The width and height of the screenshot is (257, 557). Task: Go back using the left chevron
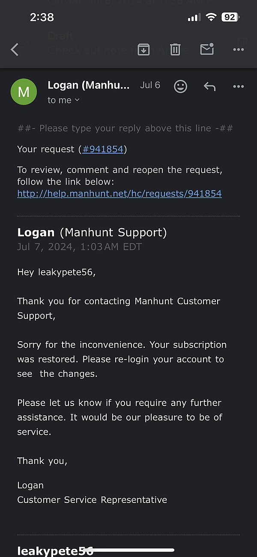click(x=15, y=50)
